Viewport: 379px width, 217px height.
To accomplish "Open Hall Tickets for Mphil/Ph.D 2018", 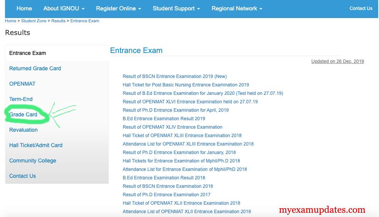I will coord(181,161).
